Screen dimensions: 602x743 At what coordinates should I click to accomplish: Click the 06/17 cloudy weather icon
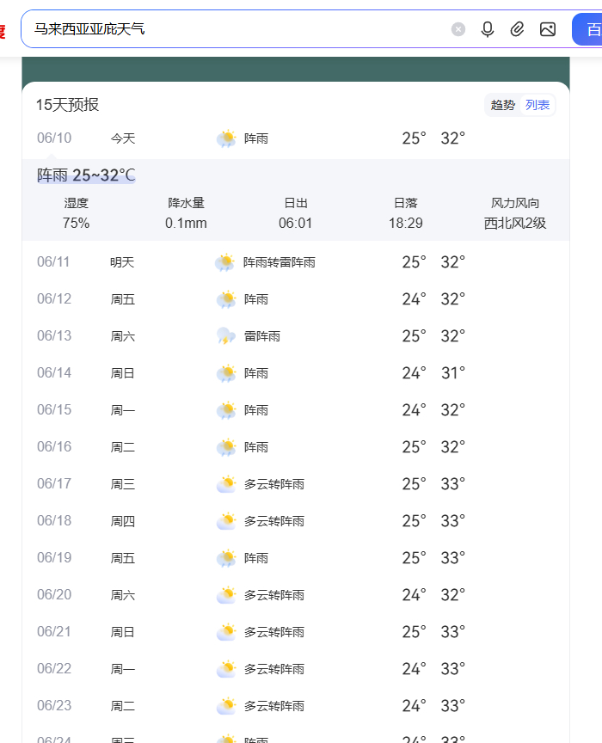click(226, 484)
